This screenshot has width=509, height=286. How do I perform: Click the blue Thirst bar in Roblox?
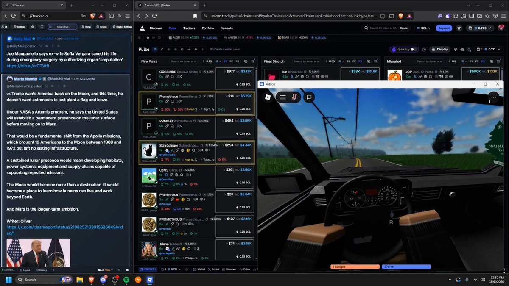[x=406, y=267]
